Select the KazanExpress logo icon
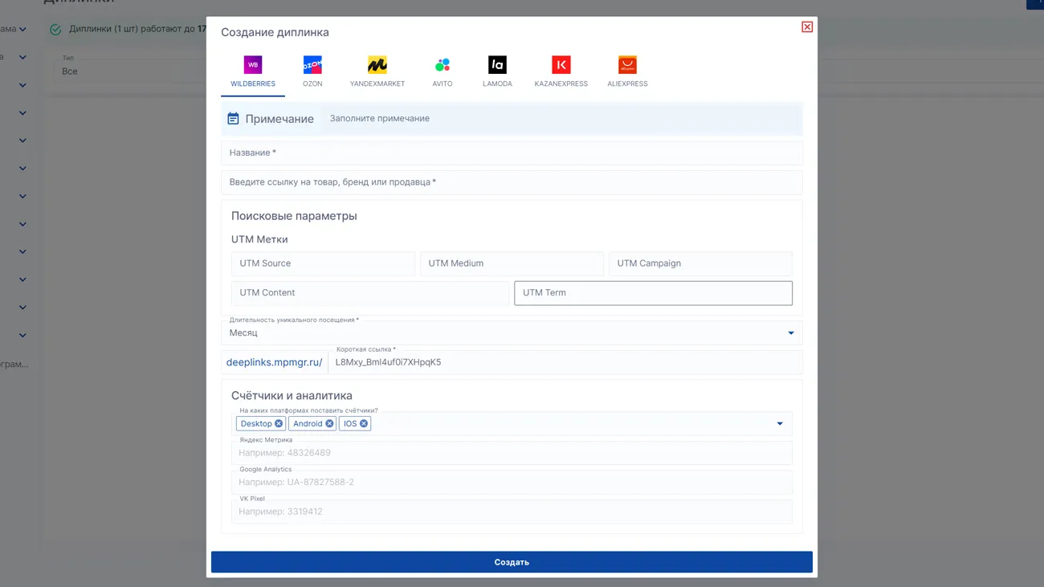Image resolution: width=1044 pixels, height=587 pixels. (561, 65)
